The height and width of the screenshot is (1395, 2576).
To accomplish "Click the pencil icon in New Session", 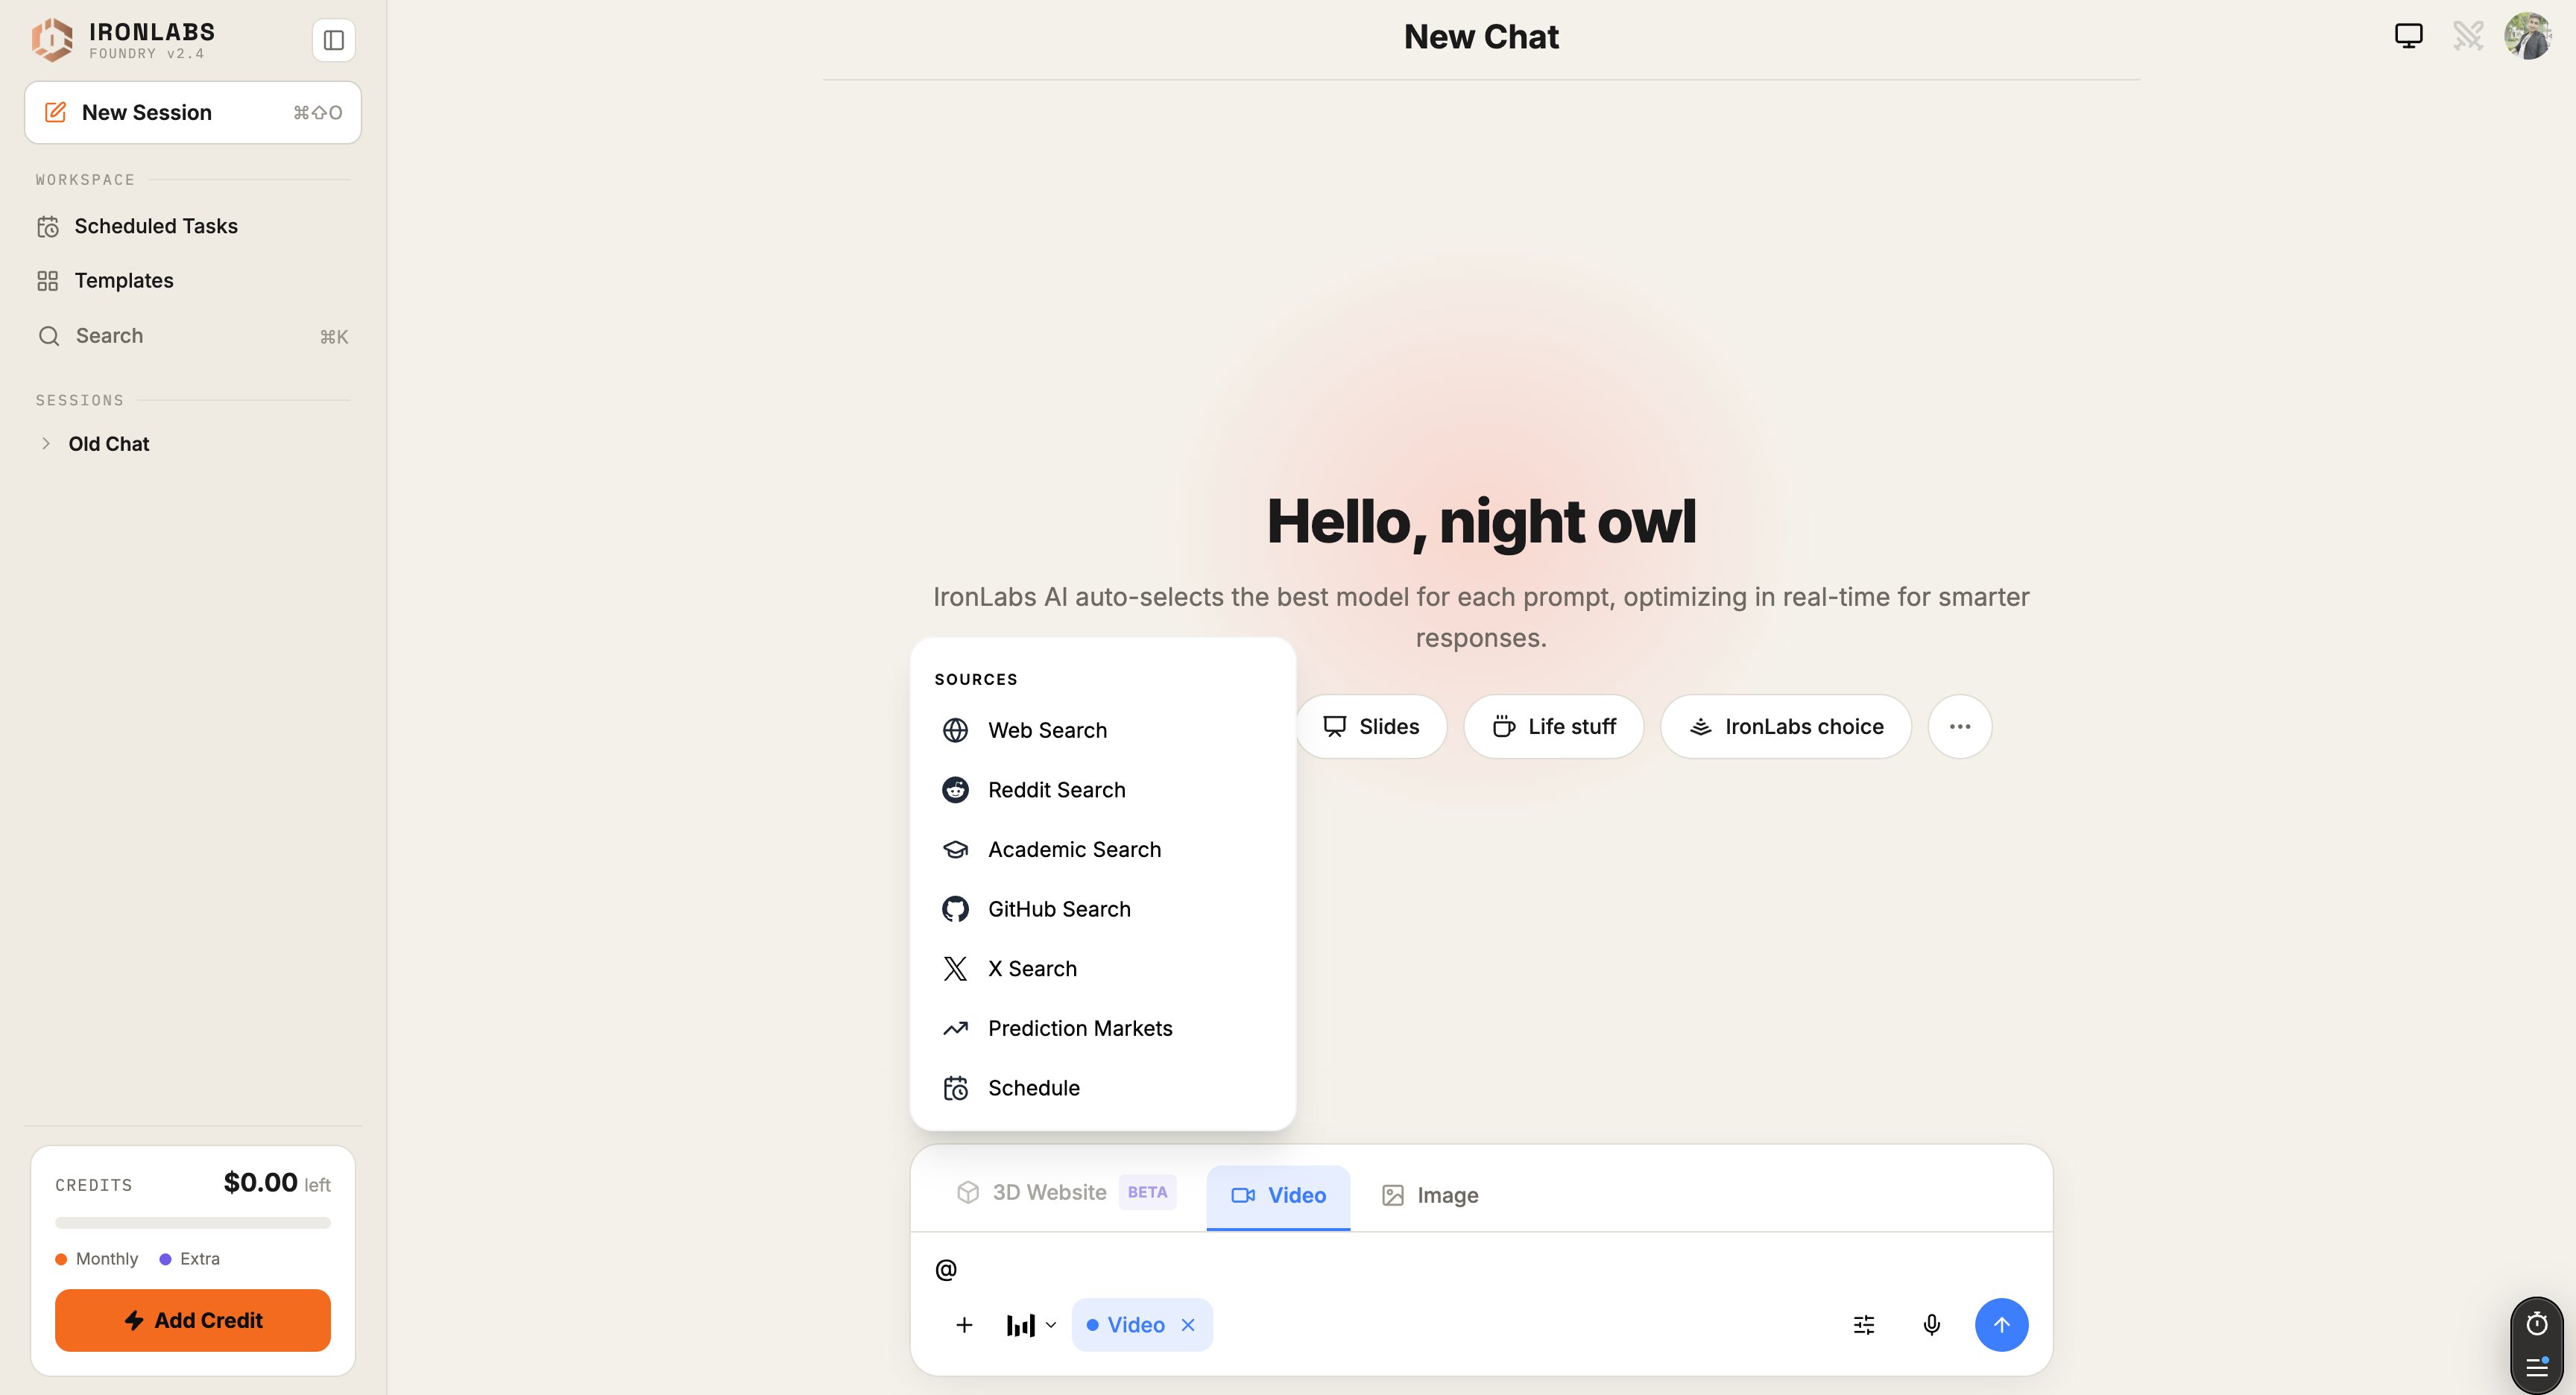I will click(56, 112).
